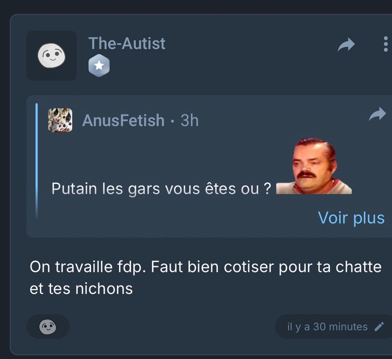
Task: Open The-Autist's avatar profile picture
Action: [52, 56]
